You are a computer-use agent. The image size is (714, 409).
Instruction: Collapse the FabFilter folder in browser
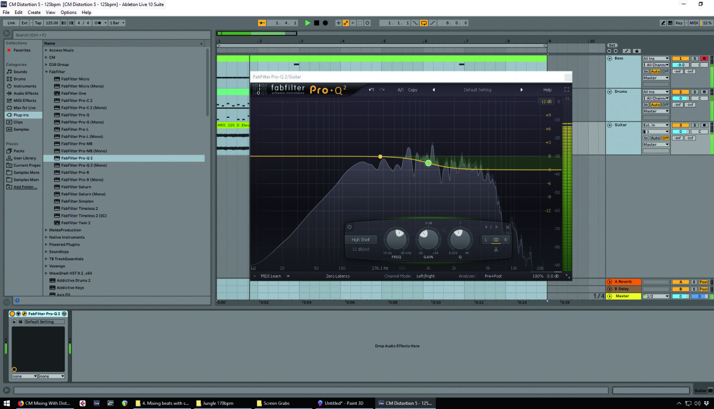[x=46, y=71]
